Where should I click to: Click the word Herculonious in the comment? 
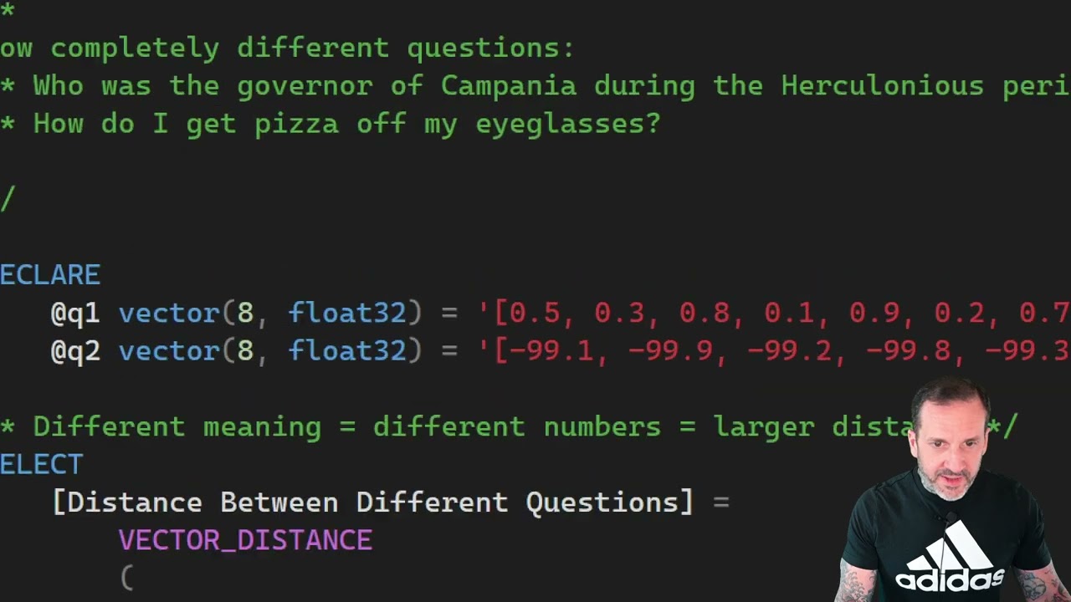[882, 86]
